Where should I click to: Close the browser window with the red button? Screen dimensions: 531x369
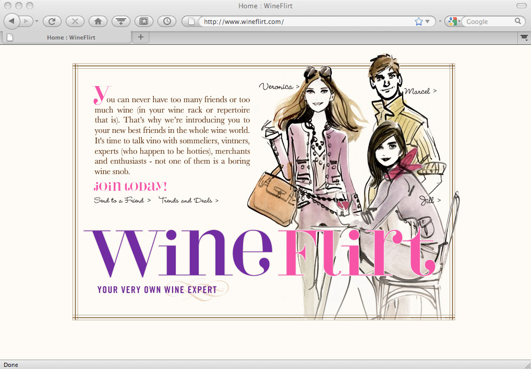tap(8, 6)
